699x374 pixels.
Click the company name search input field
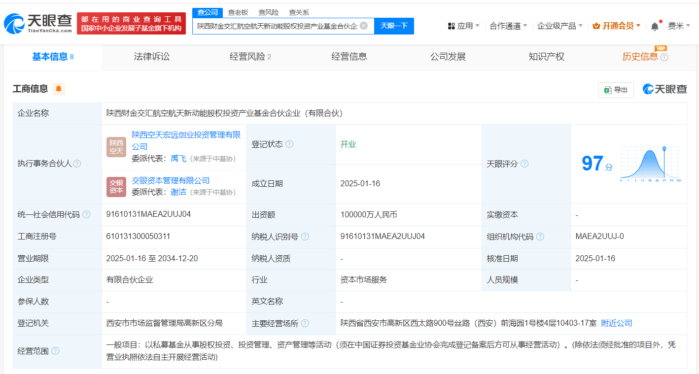pyautogui.click(x=277, y=26)
